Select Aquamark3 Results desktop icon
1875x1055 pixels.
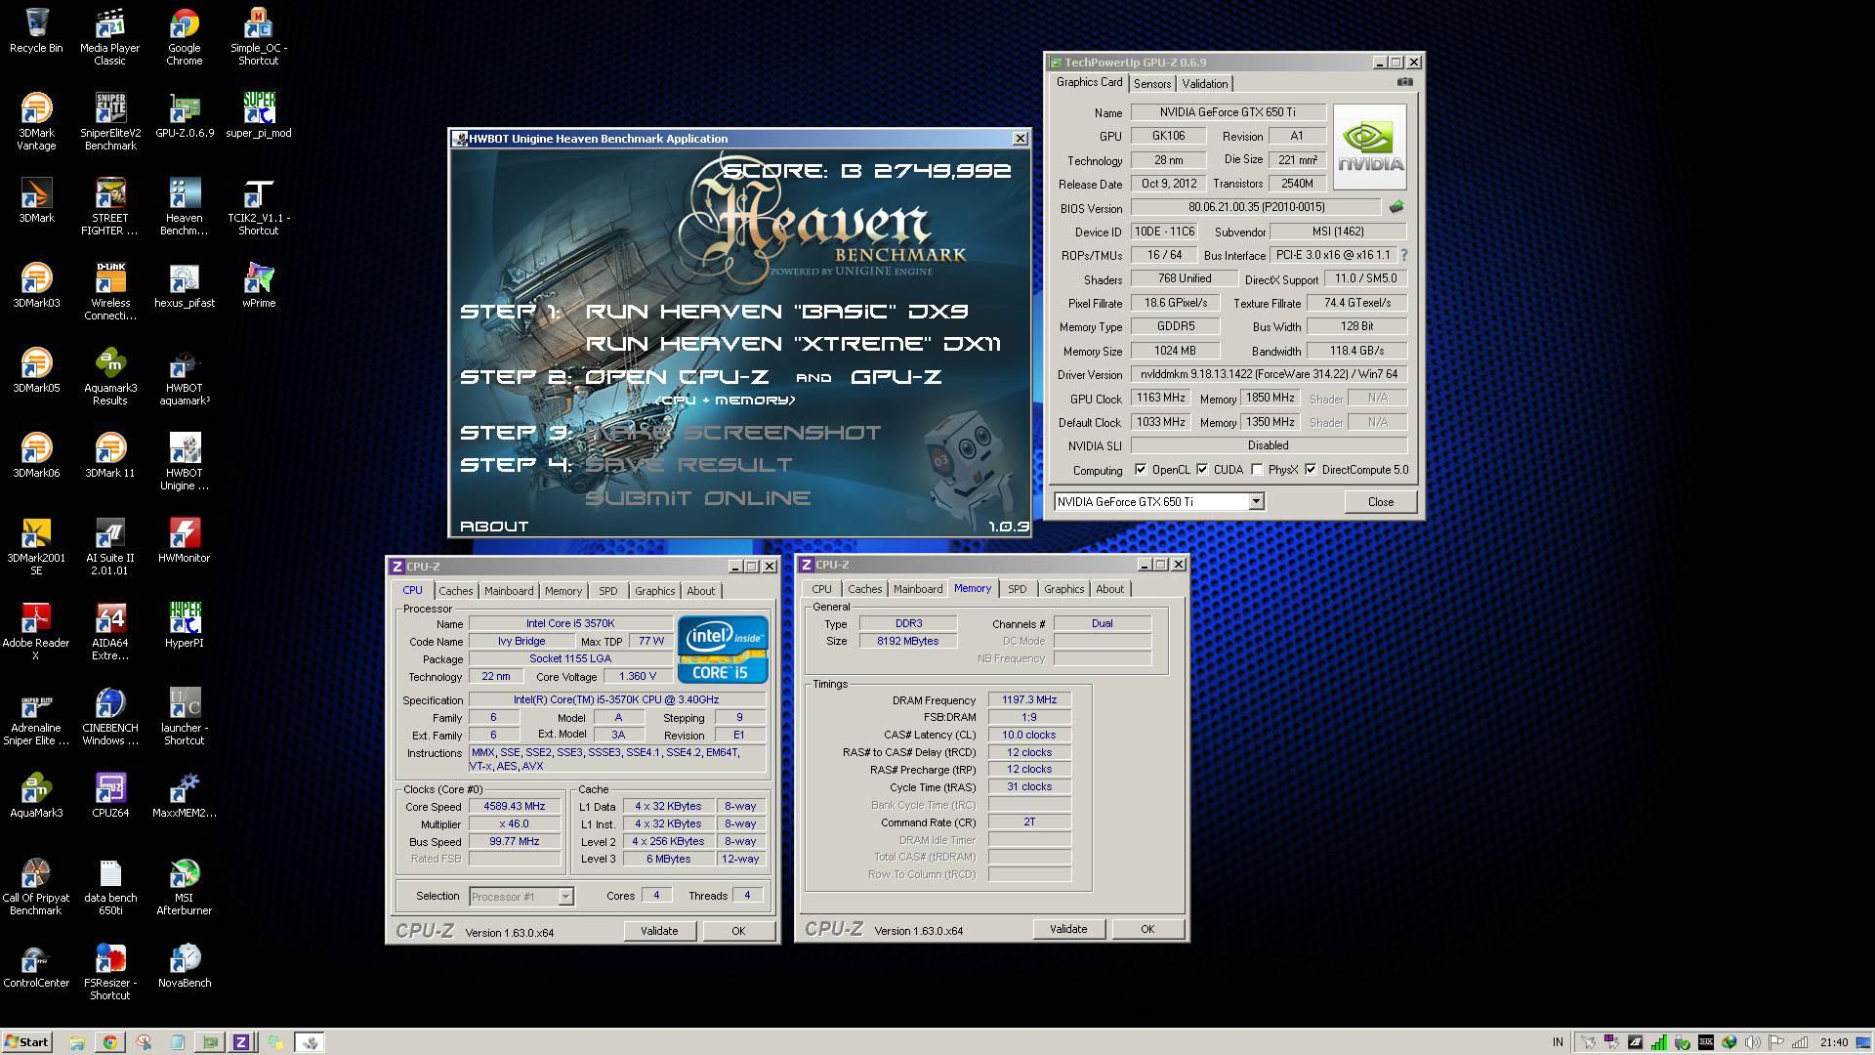coord(109,376)
